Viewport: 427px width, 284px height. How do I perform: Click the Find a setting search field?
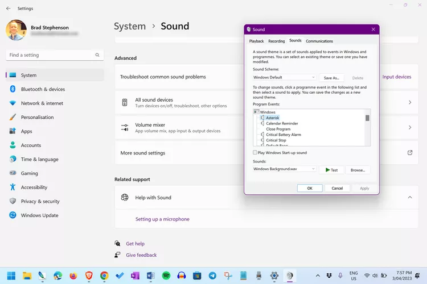point(55,55)
